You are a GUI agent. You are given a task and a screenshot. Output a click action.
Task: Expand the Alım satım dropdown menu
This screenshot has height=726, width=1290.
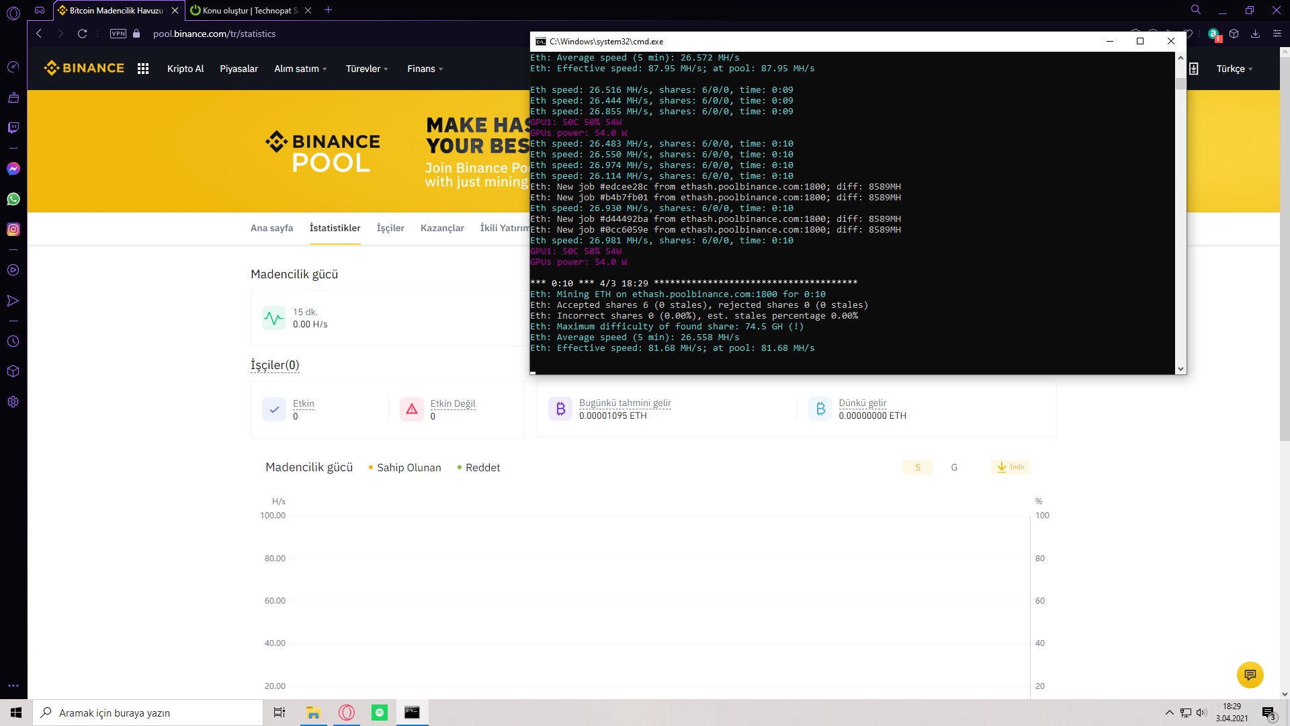tap(300, 69)
